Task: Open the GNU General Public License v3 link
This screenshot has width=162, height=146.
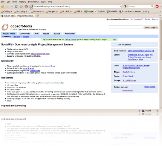Action: (x=141, y=51)
